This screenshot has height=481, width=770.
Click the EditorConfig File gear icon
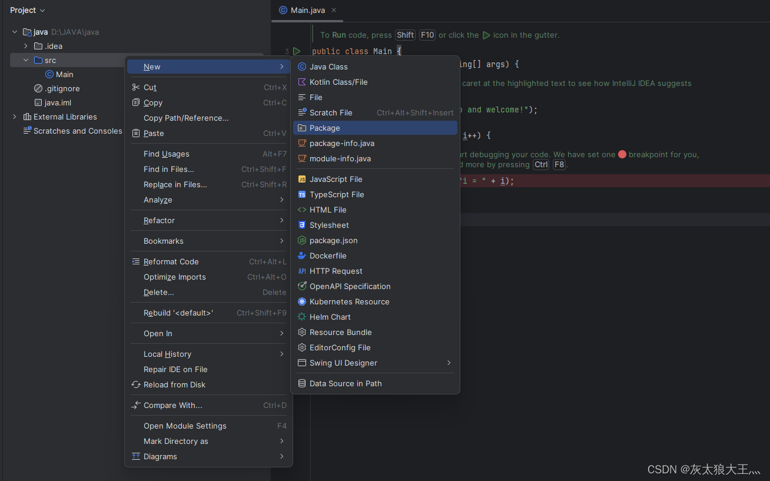[302, 347]
